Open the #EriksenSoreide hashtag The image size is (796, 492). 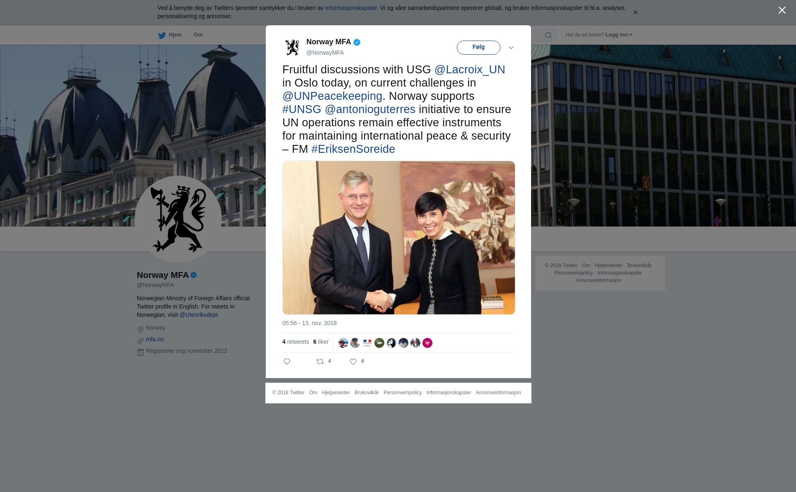(x=353, y=149)
